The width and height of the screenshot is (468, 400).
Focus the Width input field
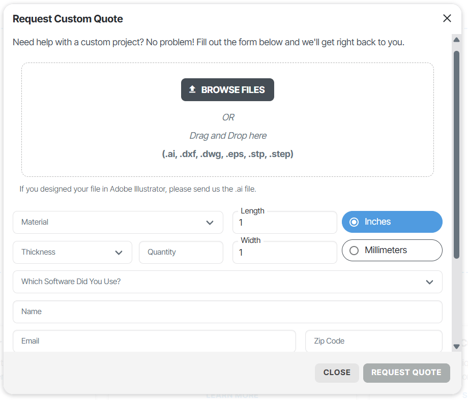[284, 253]
